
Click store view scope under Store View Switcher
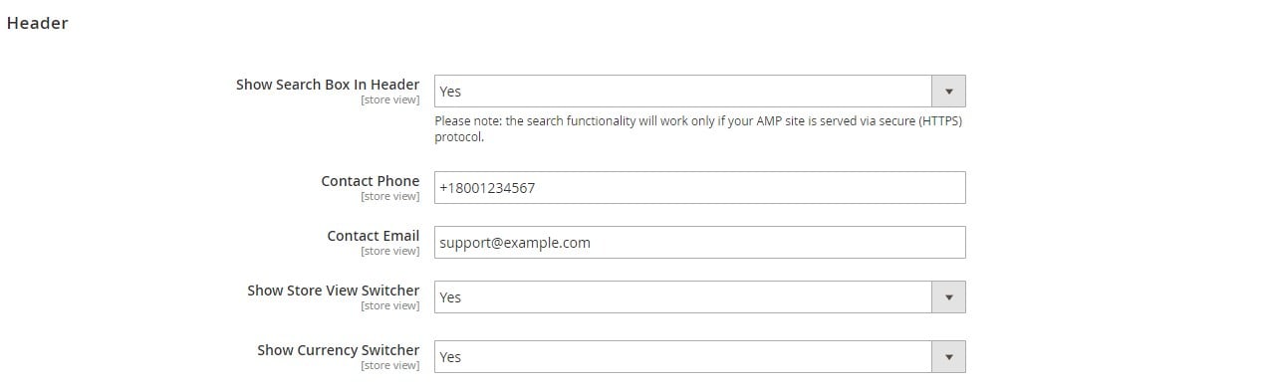click(390, 306)
